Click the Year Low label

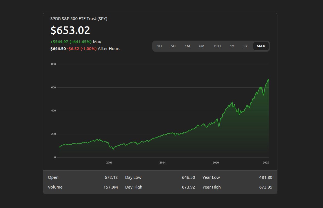211,177
